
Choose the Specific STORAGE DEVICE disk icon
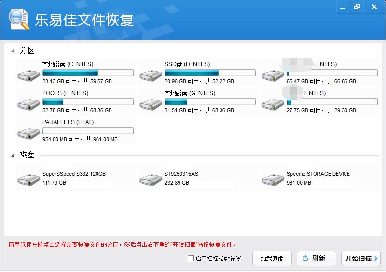pyautogui.click(x=273, y=180)
